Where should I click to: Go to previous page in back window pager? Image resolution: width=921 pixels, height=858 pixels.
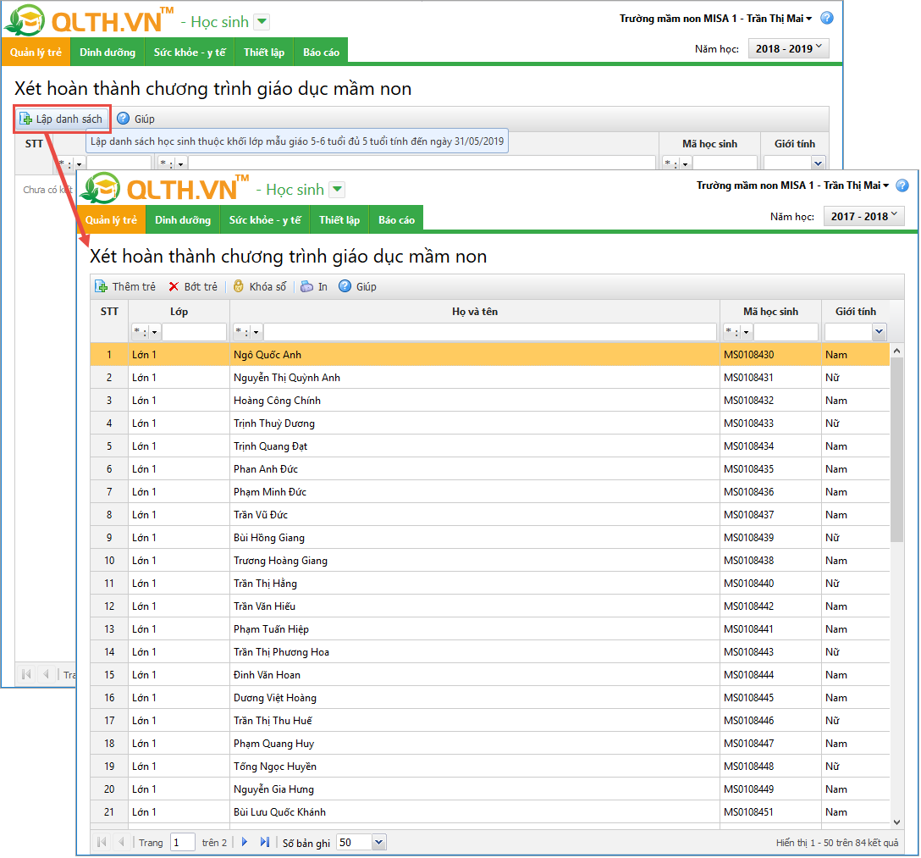click(47, 675)
